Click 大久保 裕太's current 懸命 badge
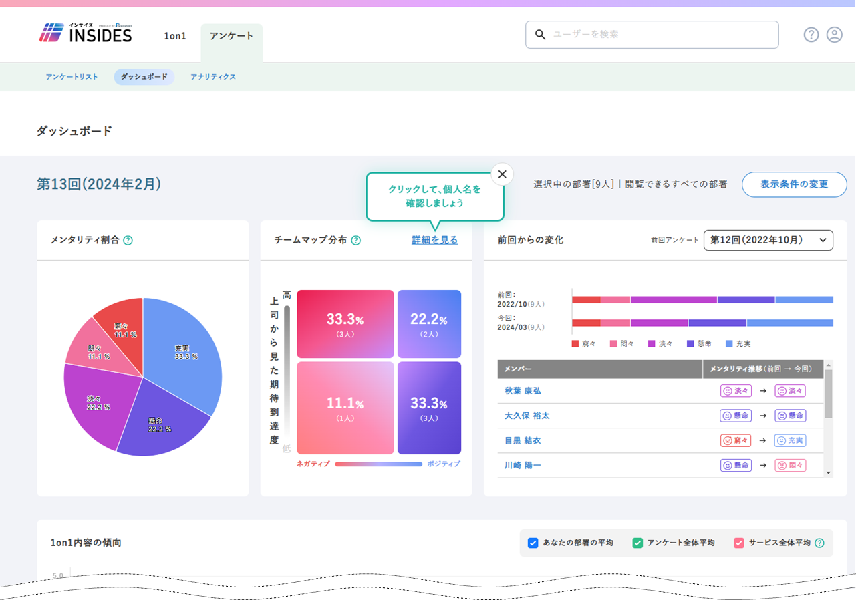 coord(791,416)
